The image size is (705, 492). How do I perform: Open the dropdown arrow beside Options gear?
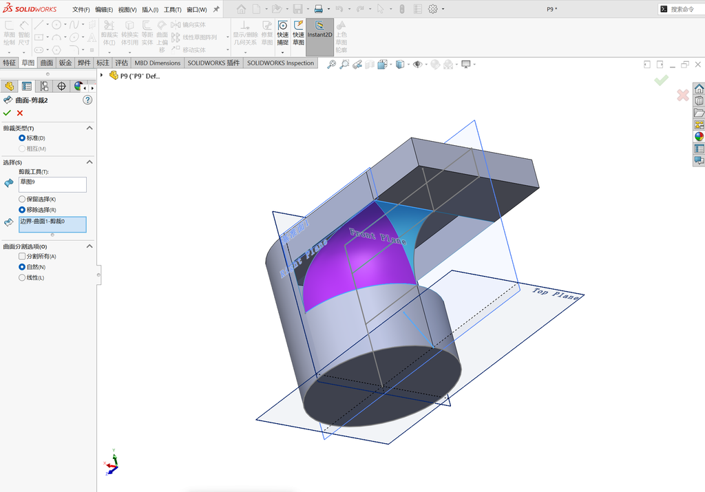tap(443, 9)
